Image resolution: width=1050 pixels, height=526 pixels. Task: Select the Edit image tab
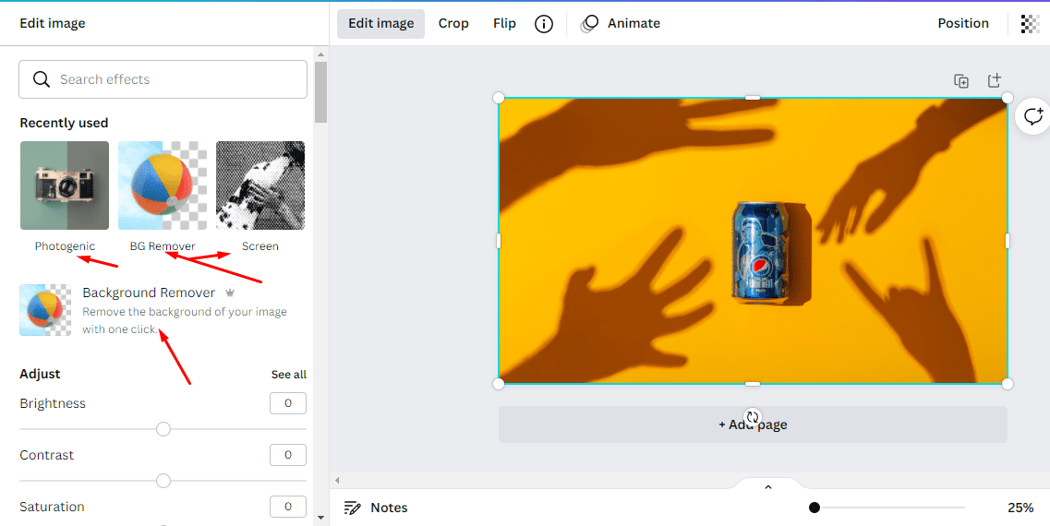pyautogui.click(x=381, y=23)
